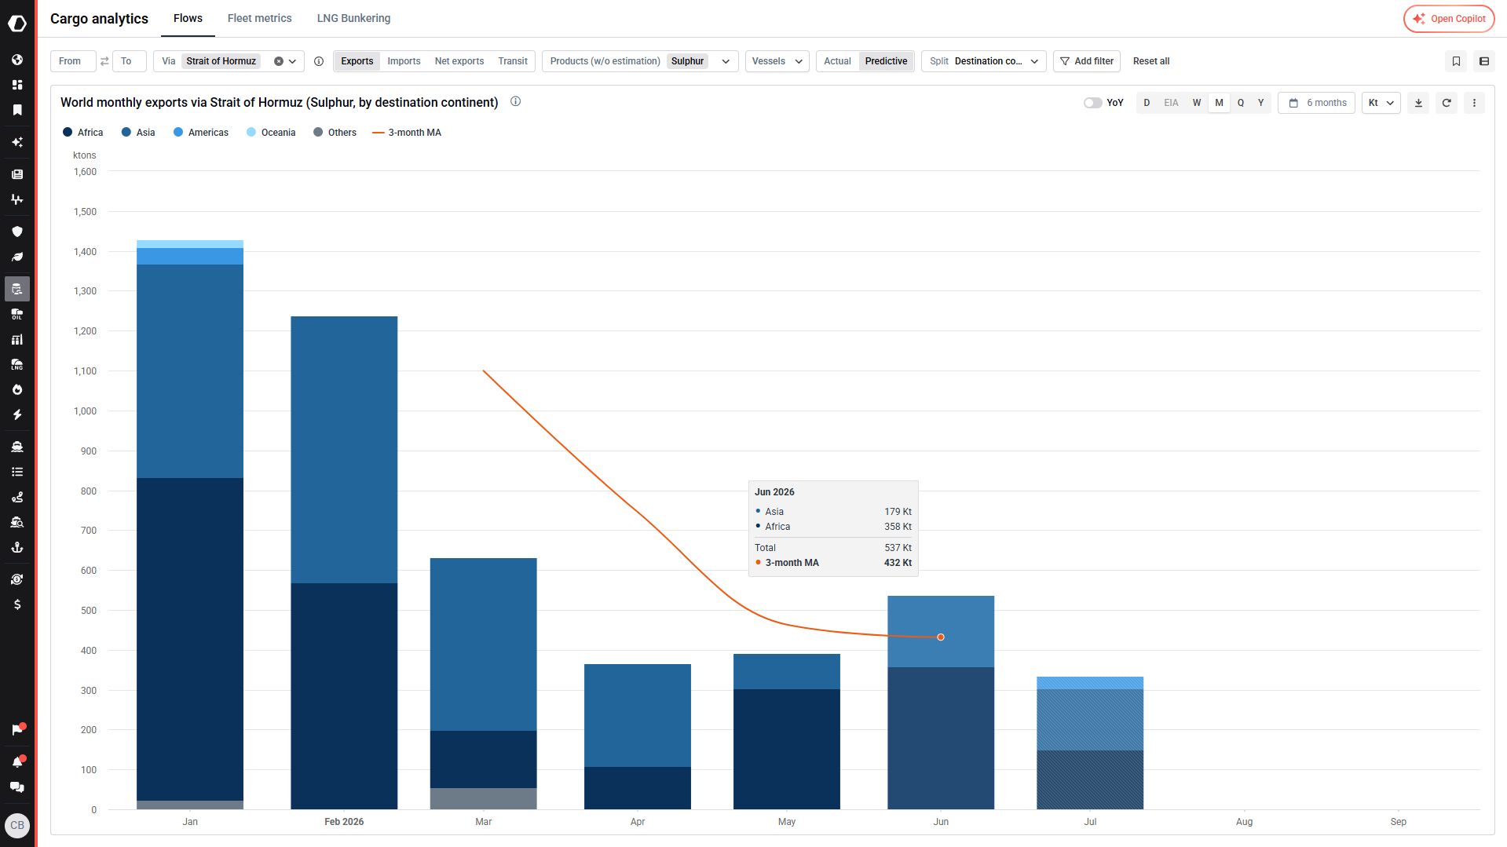Open the route voyages icon in sidebar

[x=17, y=497]
